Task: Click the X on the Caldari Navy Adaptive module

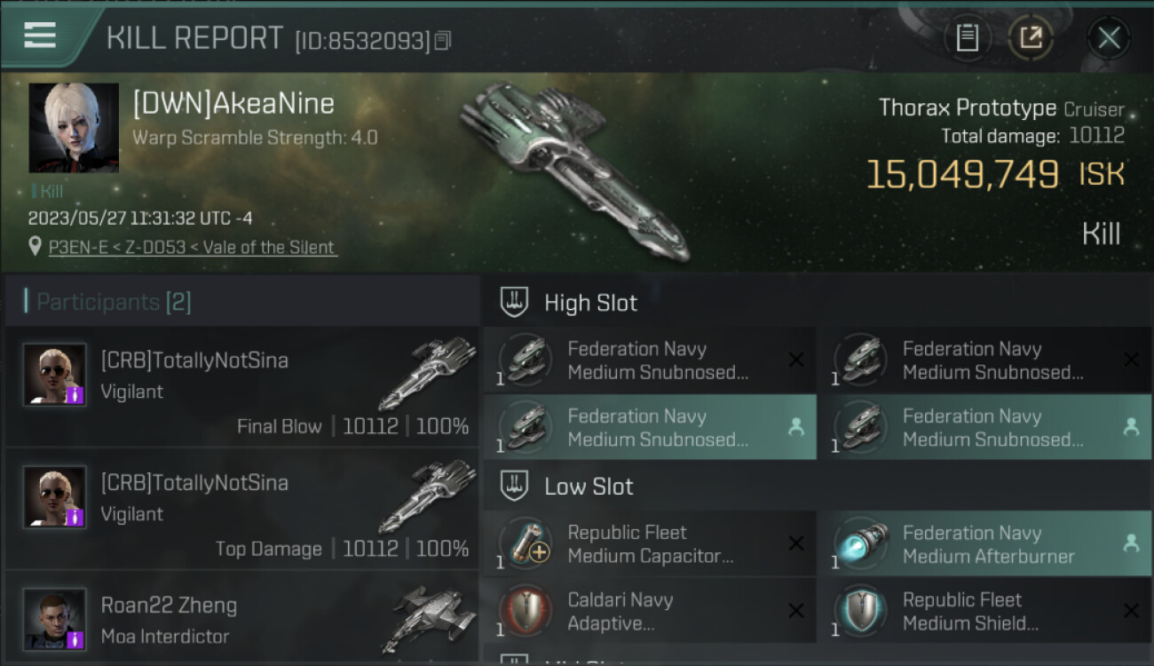Action: (796, 611)
